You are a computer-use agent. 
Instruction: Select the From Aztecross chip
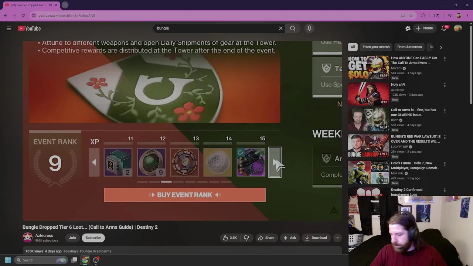[409, 47]
